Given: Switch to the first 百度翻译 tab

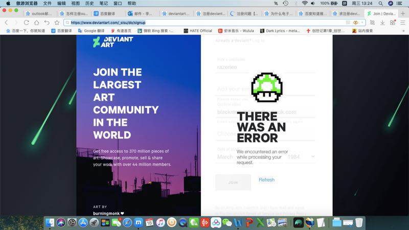Looking at the screenshot, I should pyautogui.click(x=107, y=14).
